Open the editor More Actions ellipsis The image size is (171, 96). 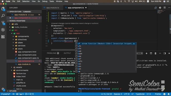(169, 8)
